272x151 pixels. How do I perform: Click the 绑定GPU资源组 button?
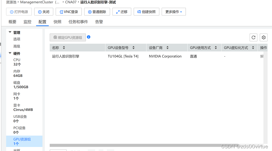click(68, 38)
